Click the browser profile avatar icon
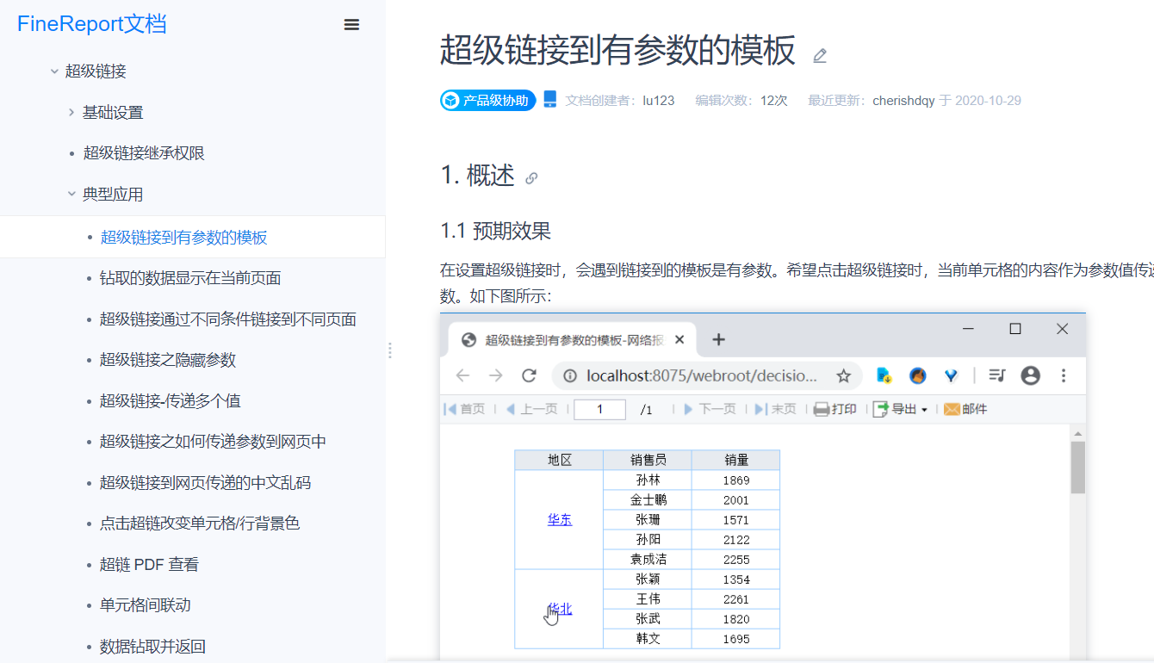 1030,375
